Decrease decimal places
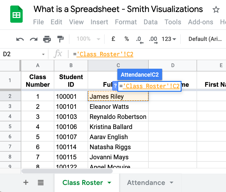226x192 pixels. [x=140, y=40]
